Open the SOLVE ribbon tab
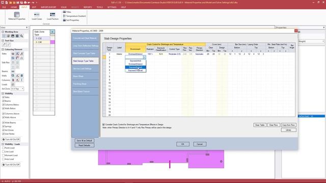The image size is (326, 183). point(64,7)
